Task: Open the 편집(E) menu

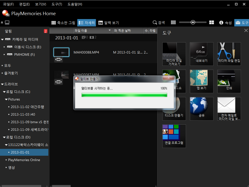Action: [24, 4]
